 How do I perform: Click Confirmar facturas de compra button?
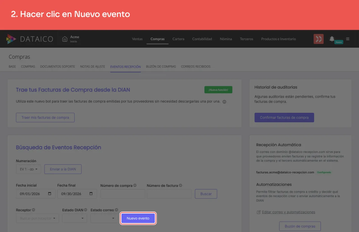[x=284, y=118]
